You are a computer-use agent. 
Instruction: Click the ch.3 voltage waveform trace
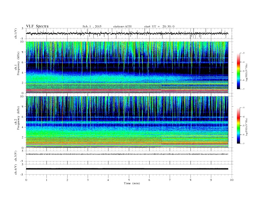[x=127, y=154]
